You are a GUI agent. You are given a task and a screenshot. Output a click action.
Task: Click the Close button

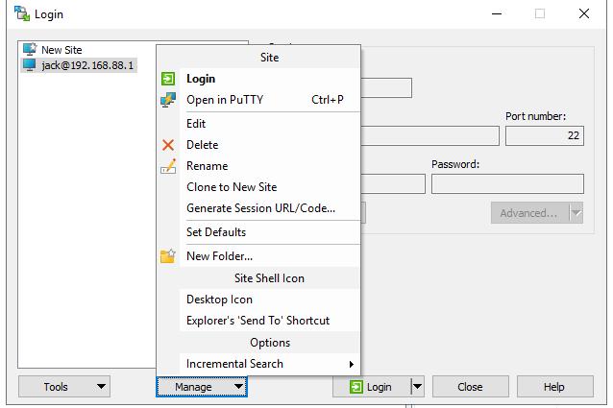click(x=470, y=387)
